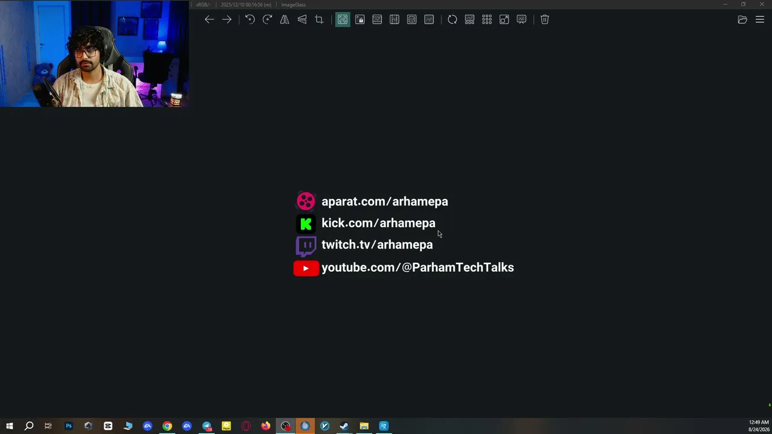Click the aparat.com/arhamepa text

click(385, 201)
